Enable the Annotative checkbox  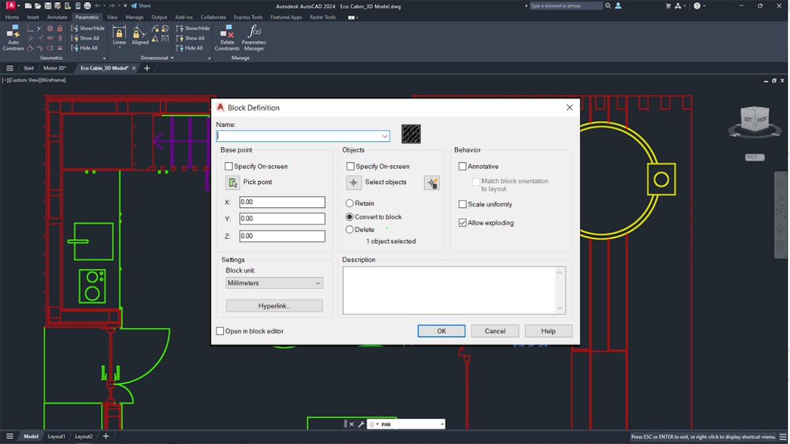462,166
